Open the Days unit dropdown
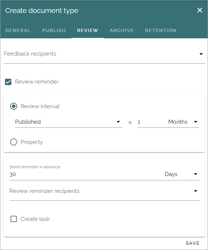208x250 pixels. pyautogui.click(x=181, y=174)
